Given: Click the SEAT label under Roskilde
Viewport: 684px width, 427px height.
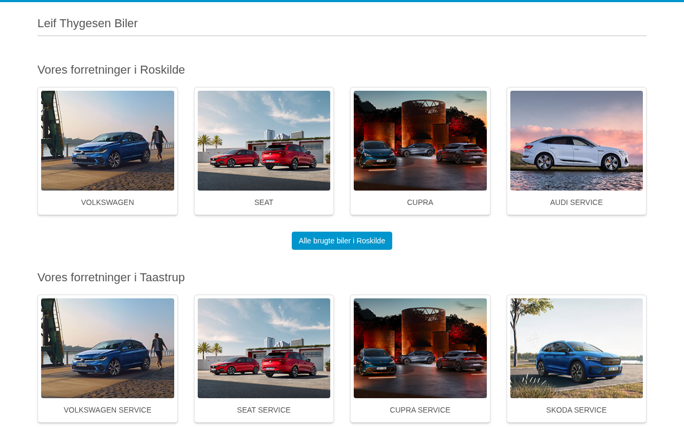Looking at the screenshot, I should point(264,202).
